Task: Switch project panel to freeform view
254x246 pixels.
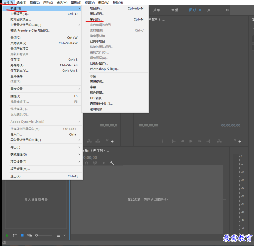Action: 30,235
